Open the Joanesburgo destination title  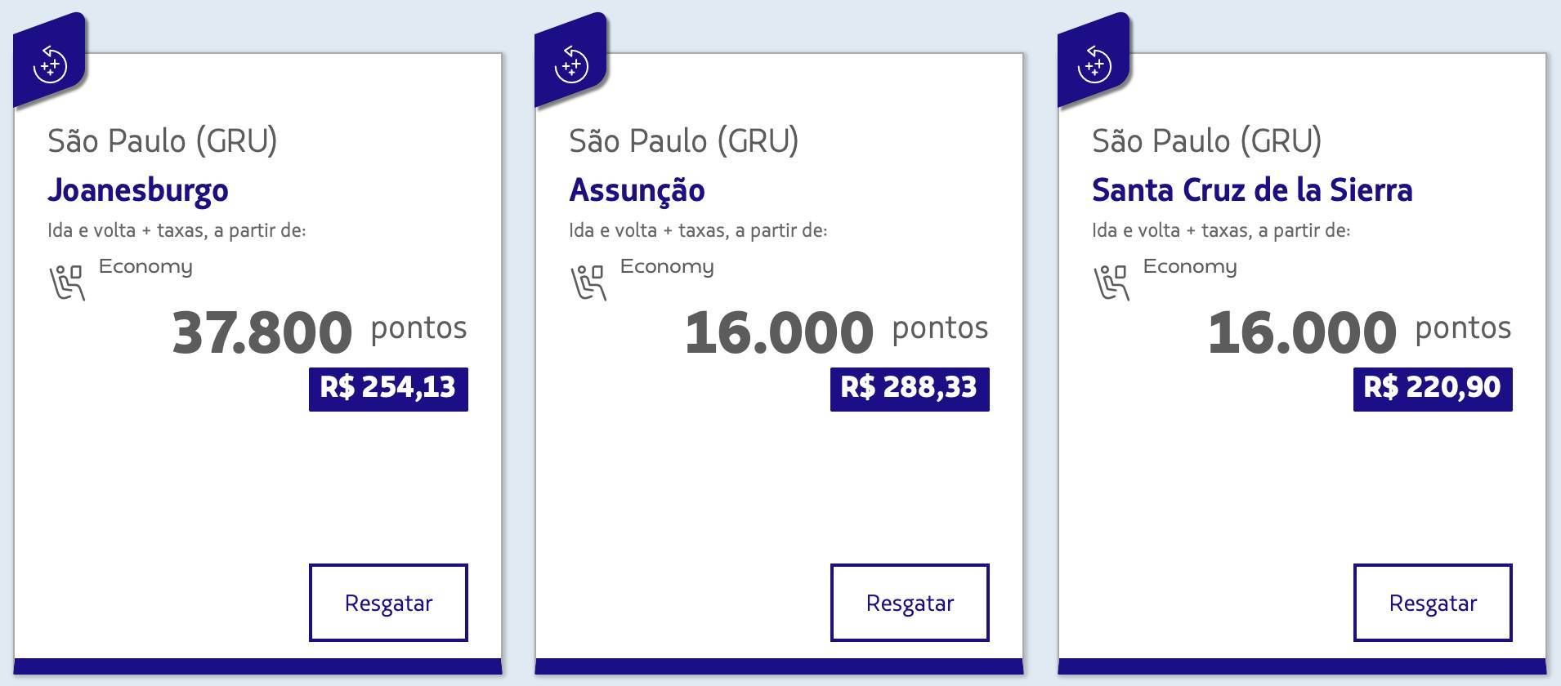[138, 191]
